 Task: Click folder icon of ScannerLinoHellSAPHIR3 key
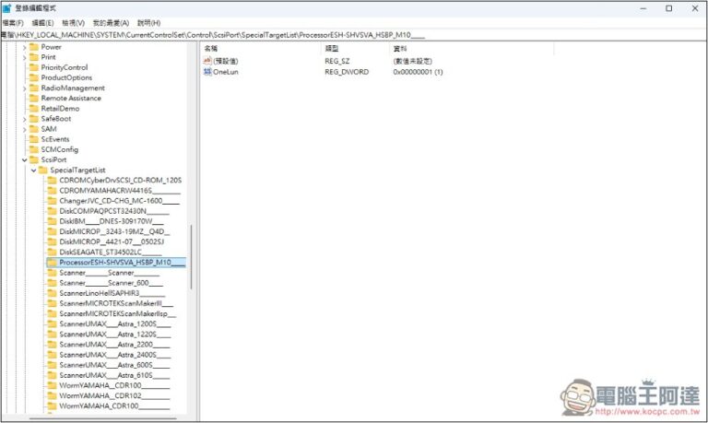[x=53, y=293]
